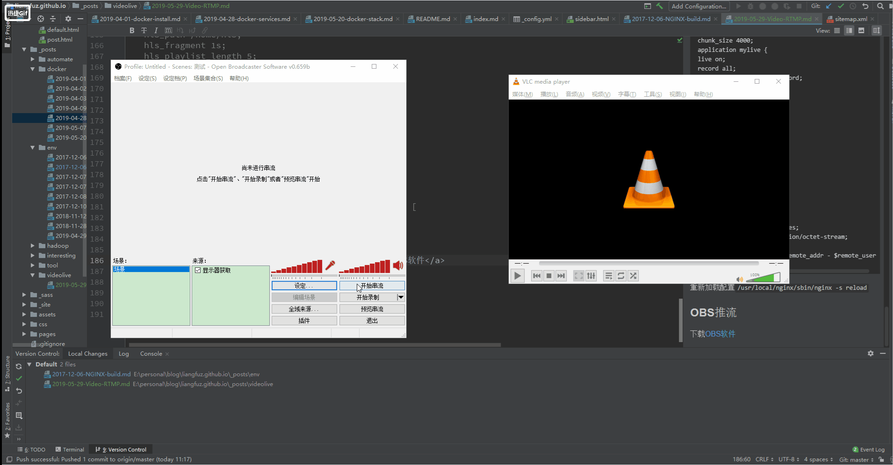Image resolution: width=893 pixels, height=465 pixels.
Task: Click locate file target icon in Project panel
Action: coord(41,19)
